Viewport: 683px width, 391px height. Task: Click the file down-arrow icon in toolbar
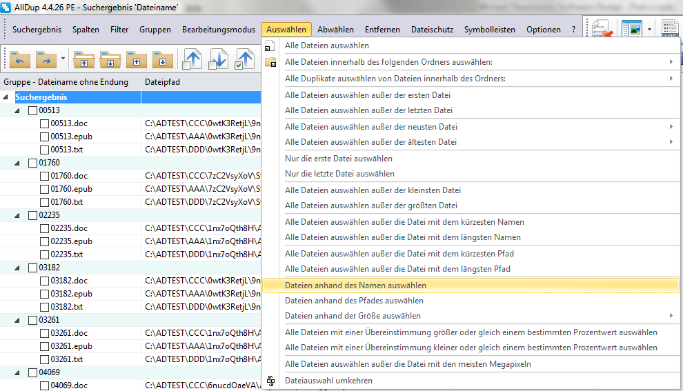218,59
